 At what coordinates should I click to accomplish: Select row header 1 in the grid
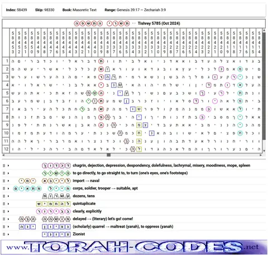pos(6,61)
